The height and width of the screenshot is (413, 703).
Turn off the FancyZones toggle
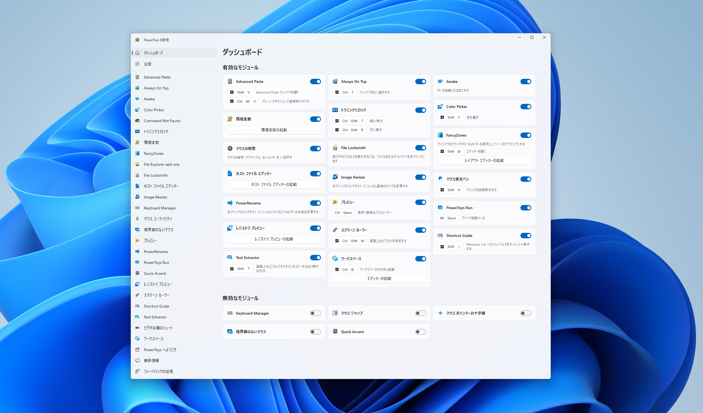click(x=526, y=135)
